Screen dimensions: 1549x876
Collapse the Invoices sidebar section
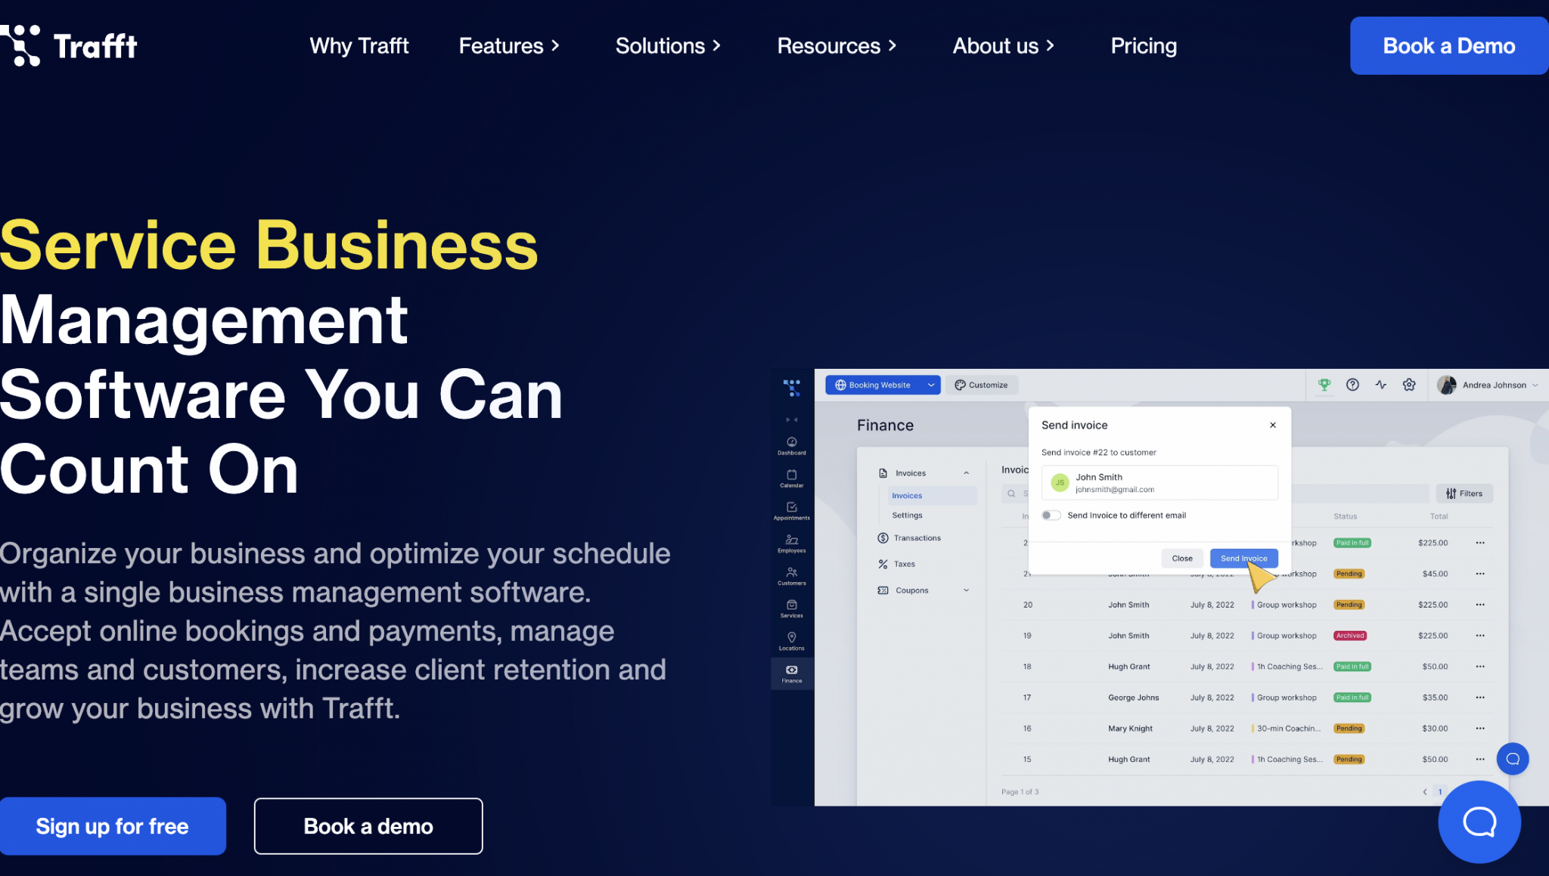[x=966, y=472]
